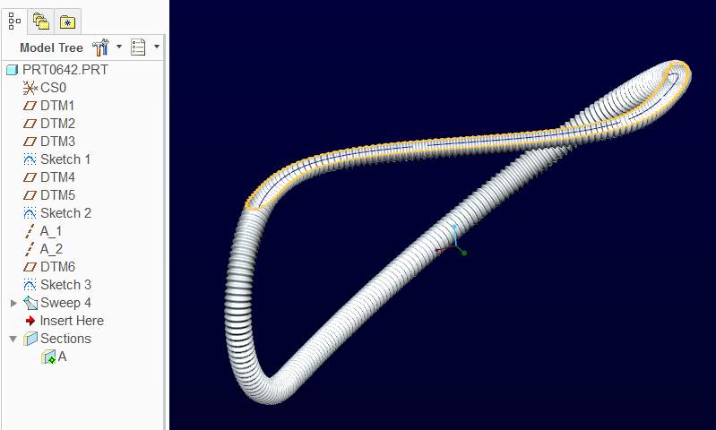Open the Model Tree navigator tab
This screenshot has height=430, width=716.
pyautogui.click(x=14, y=21)
